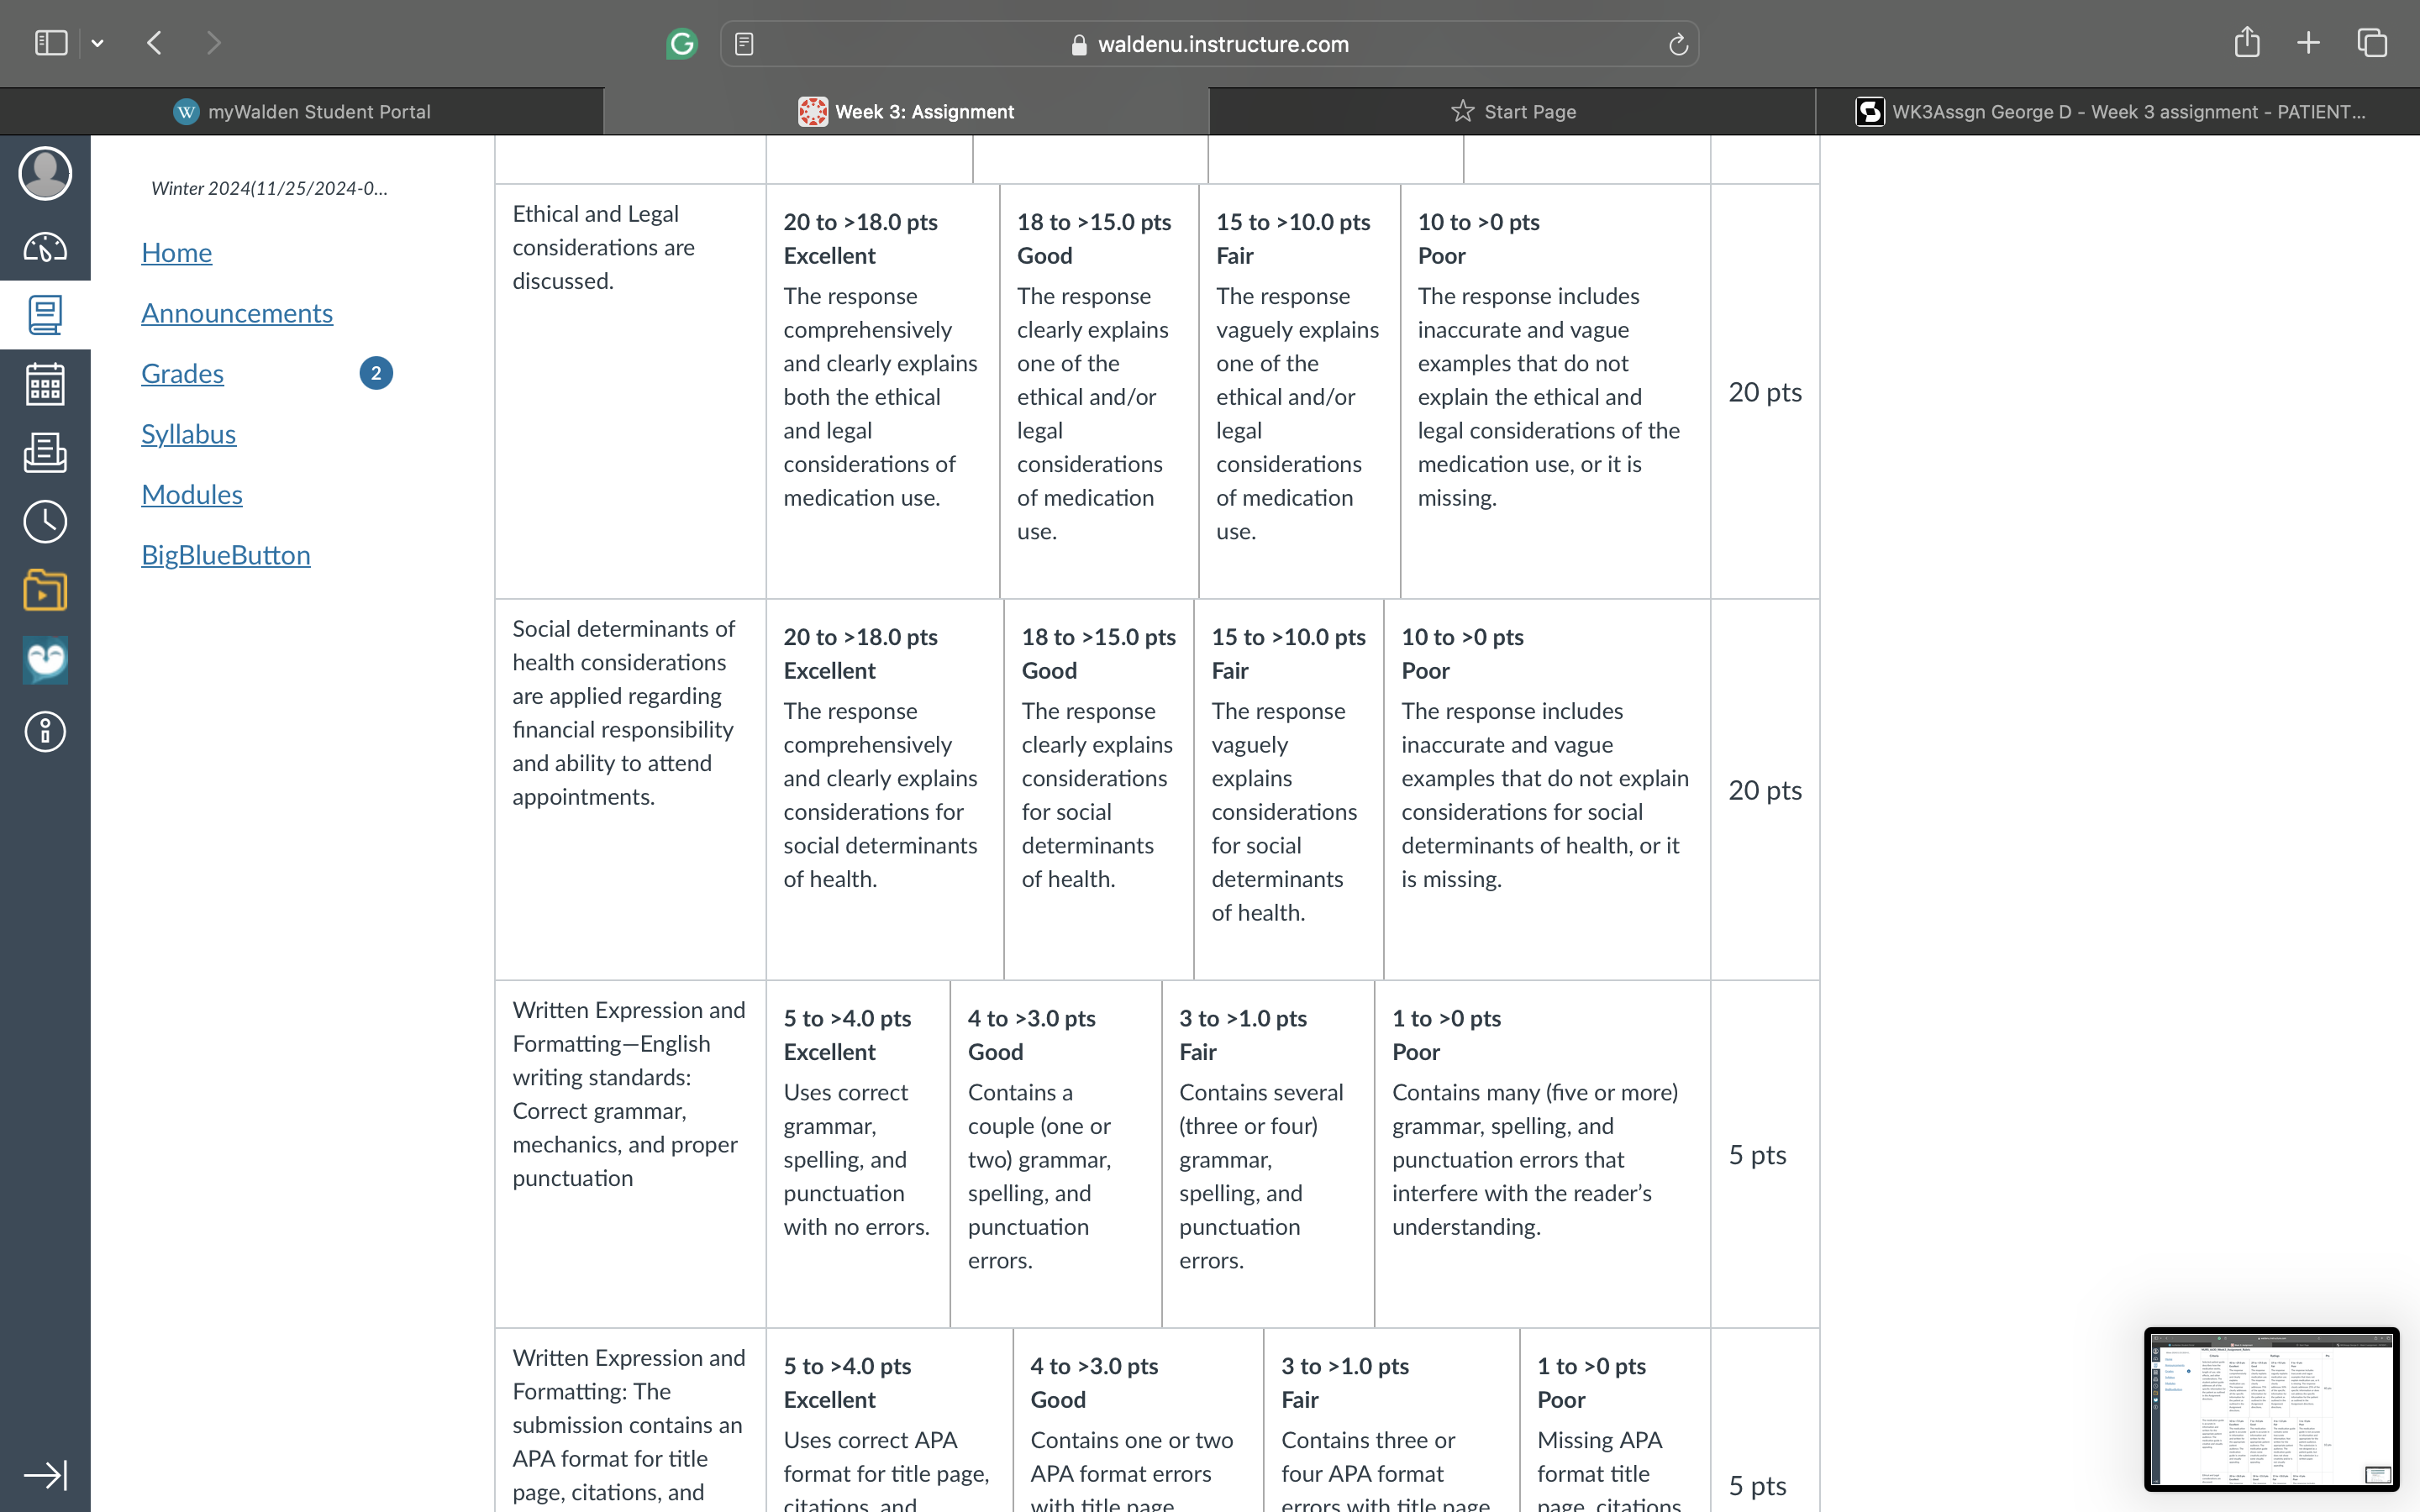Viewport: 2420px width, 1512px height.
Task: Open the BigBlueButton course link
Action: (x=226, y=555)
